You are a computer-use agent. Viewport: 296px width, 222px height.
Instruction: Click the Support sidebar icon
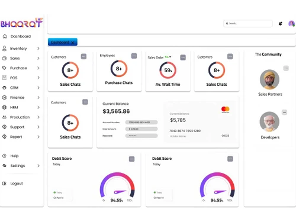[4, 127]
